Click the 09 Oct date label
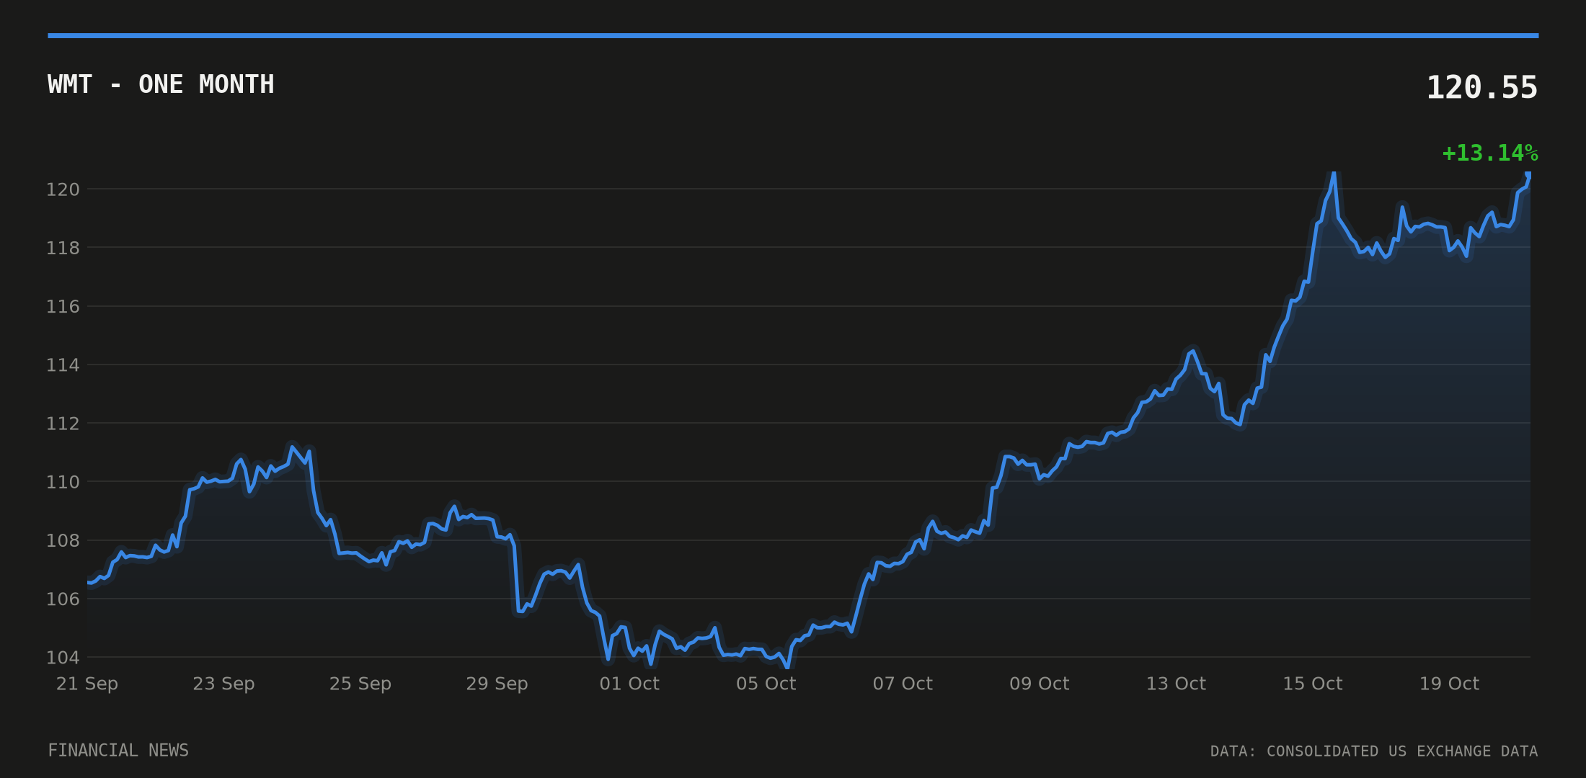The image size is (1586, 778). [x=1040, y=684]
